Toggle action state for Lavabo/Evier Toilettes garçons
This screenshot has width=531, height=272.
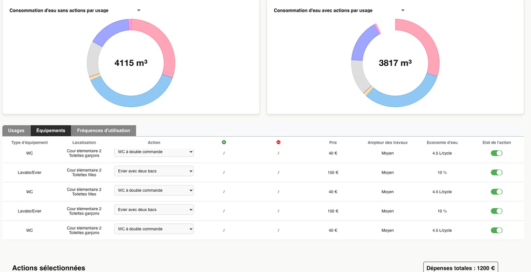496,211
